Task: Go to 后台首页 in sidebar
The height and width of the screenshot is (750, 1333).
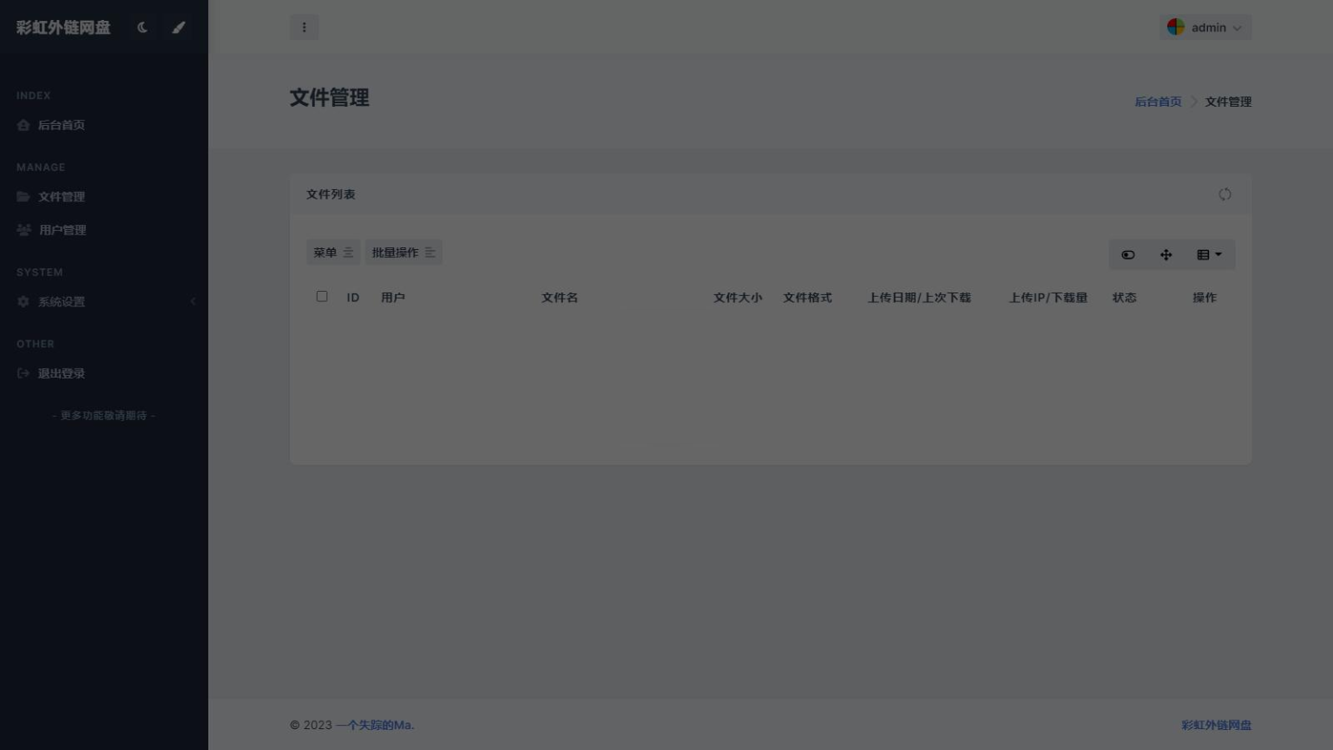Action: 61,125
